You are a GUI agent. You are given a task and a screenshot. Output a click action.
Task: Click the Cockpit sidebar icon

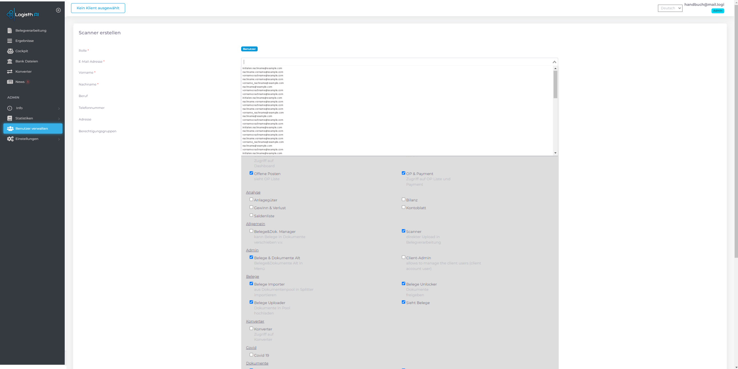point(10,51)
